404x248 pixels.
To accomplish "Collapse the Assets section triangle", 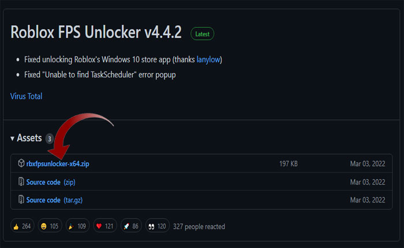I will (13, 138).
